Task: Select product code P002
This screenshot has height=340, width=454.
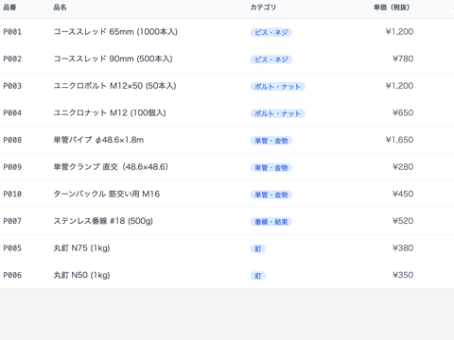Action: 12,59
